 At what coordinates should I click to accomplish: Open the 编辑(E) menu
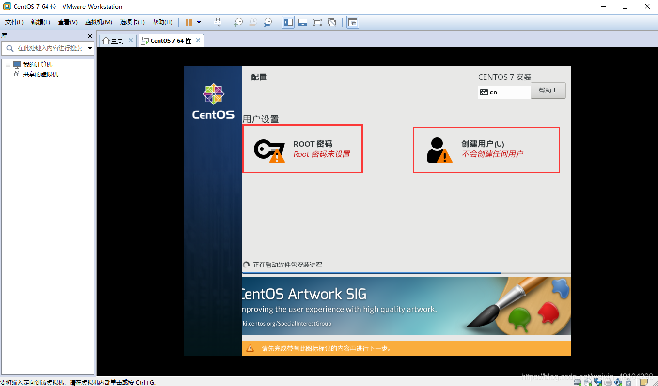[41, 22]
